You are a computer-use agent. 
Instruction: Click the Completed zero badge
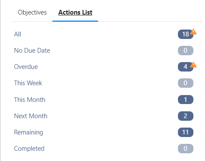186,149
